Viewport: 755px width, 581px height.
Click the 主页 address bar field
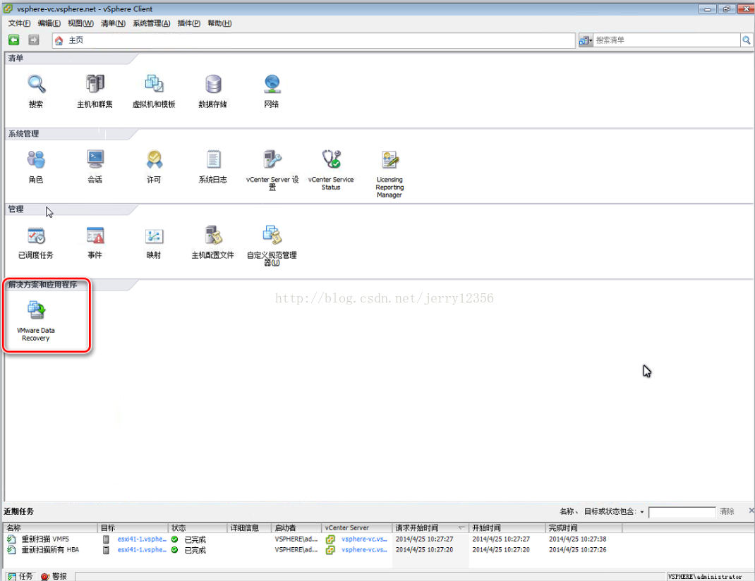pos(314,40)
